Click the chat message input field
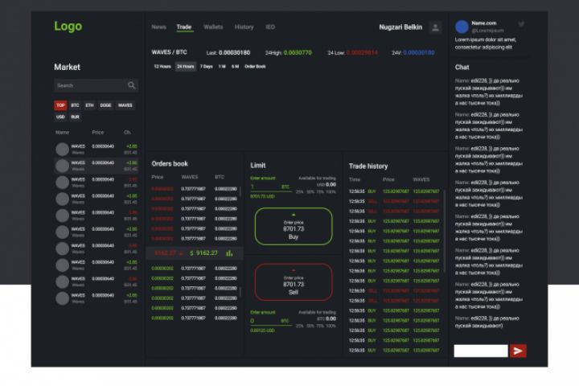Image resolution: width=579 pixels, height=386 pixels. tap(481, 351)
